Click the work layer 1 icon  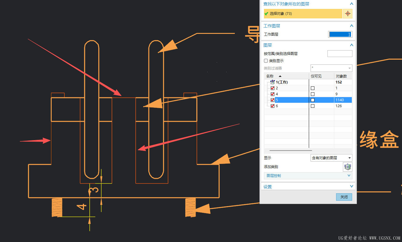[x=273, y=82]
